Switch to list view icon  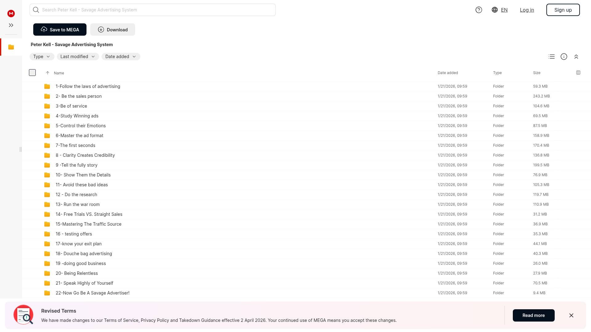coord(552,57)
